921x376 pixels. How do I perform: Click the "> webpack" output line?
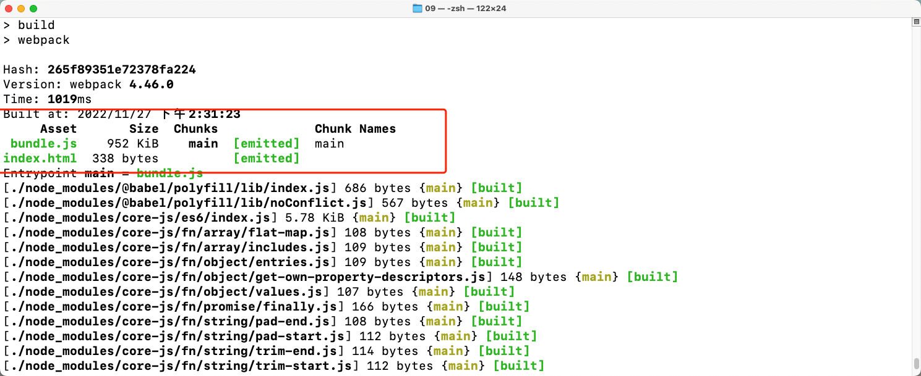pos(36,40)
